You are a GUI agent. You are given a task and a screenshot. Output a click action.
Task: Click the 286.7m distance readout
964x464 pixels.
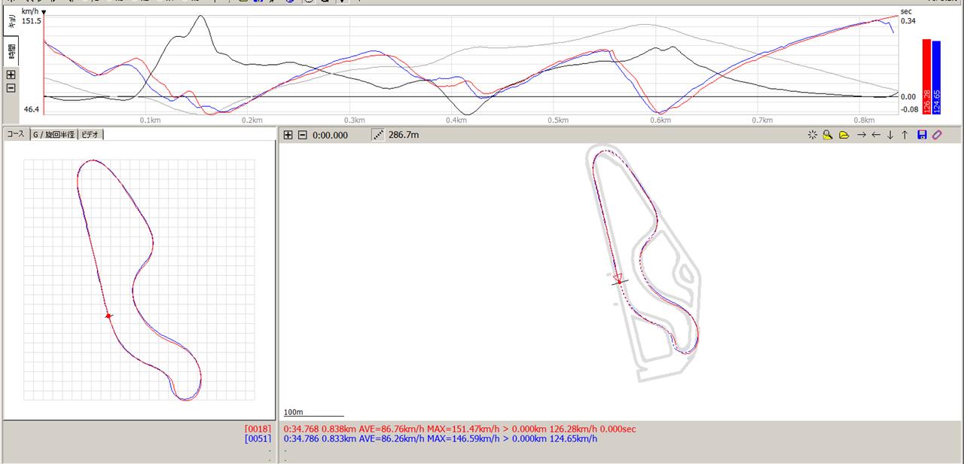click(404, 135)
